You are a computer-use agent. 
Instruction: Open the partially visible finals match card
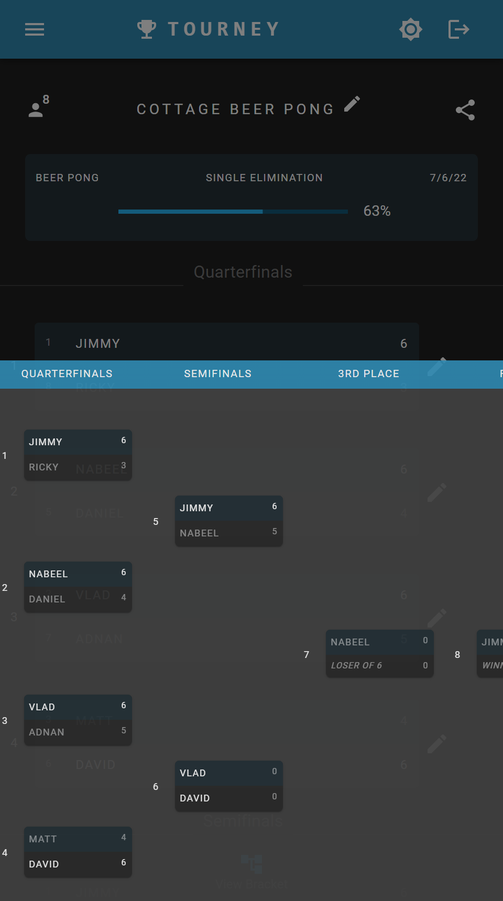click(491, 654)
